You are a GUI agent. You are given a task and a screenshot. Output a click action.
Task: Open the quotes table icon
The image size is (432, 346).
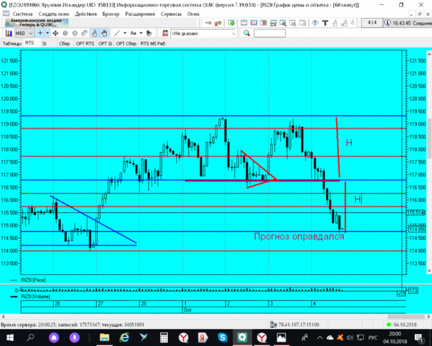(x=253, y=23)
